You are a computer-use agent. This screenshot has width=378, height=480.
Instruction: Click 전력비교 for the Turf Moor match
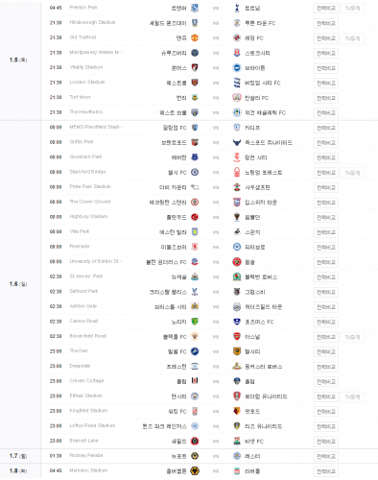coord(326,98)
